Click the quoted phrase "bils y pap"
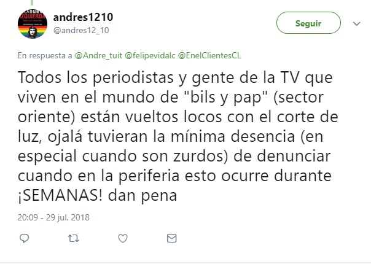 click(226, 97)
